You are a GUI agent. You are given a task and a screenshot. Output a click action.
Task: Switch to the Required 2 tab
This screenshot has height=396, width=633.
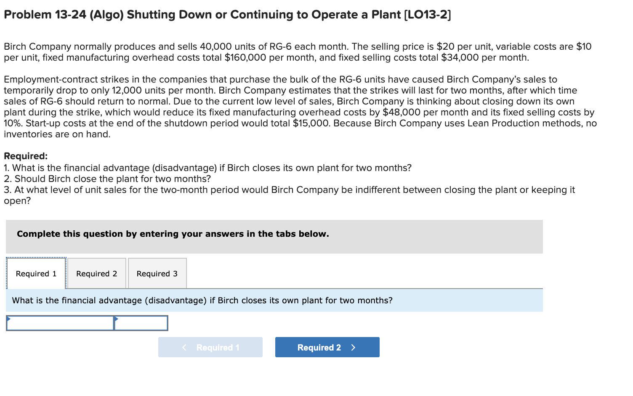point(96,273)
